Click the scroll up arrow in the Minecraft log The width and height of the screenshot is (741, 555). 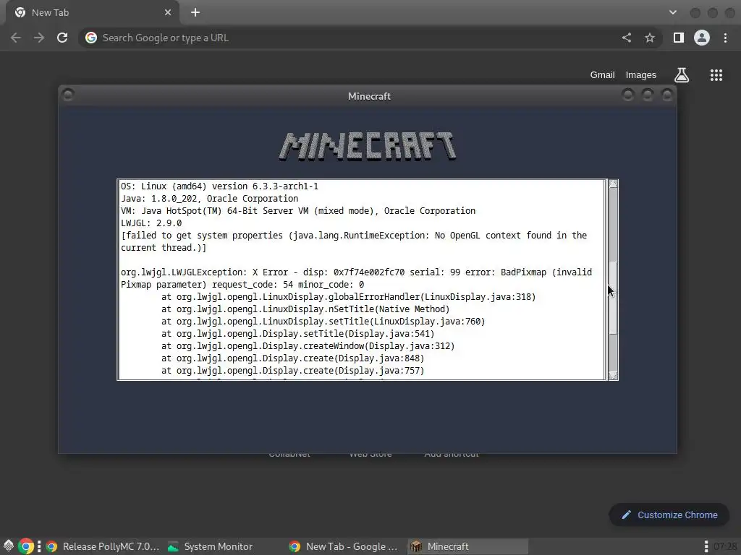614,184
